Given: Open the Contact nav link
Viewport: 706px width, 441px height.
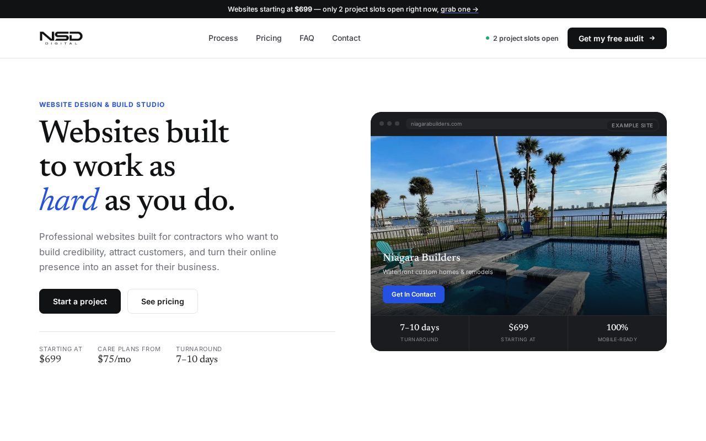Looking at the screenshot, I should pos(346,38).
